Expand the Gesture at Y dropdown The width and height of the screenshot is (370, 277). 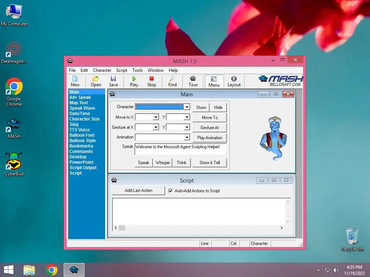187,127
